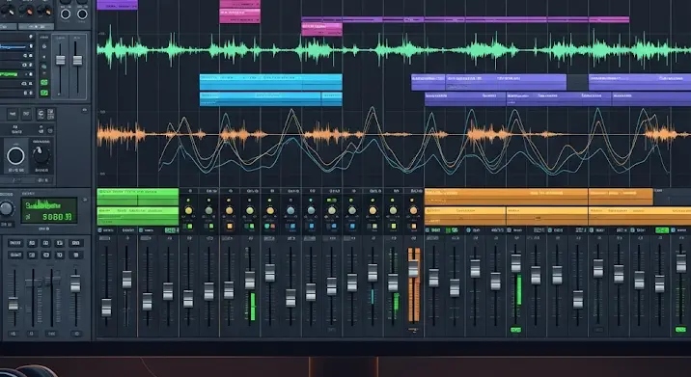Screen dimensions: 691x377
Task: Select the violet clip ending the upper violet row
Action: coord(640,82)
